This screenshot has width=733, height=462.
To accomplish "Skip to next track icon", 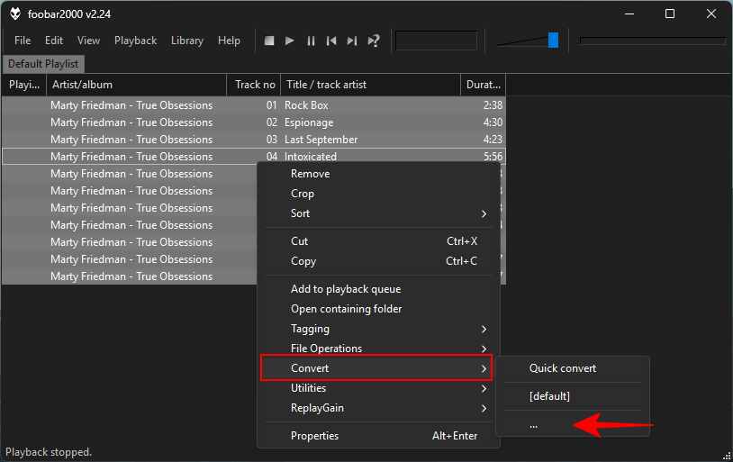I will pyautogui.click(x=352, y=41).
